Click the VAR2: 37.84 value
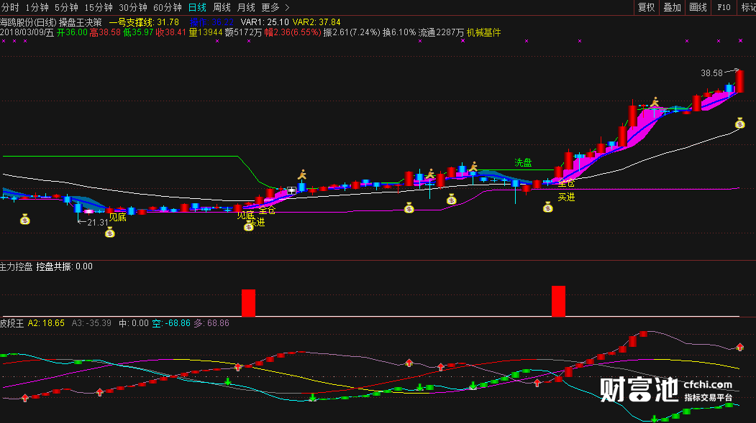 pos(316,22)
